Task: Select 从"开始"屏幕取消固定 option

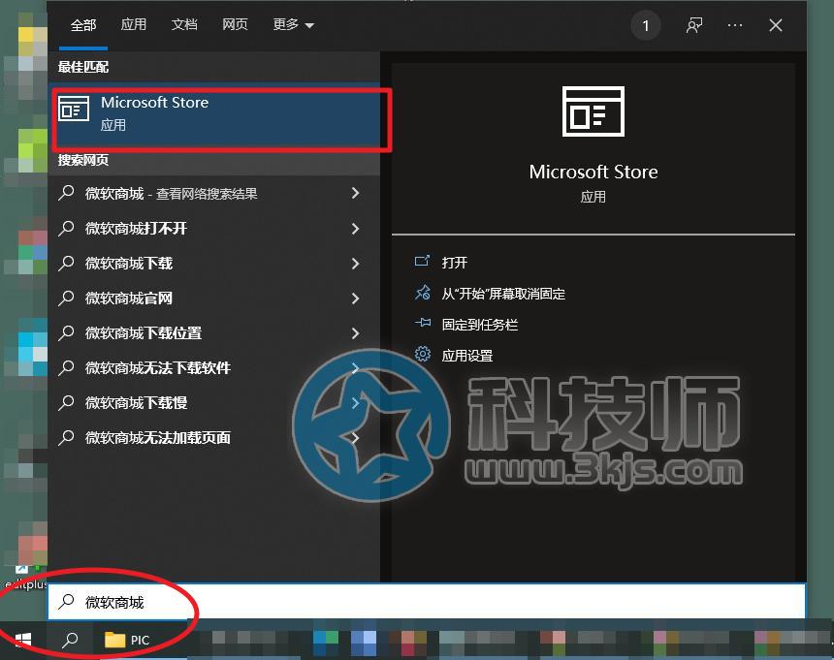Action: (x=502, y=294)
